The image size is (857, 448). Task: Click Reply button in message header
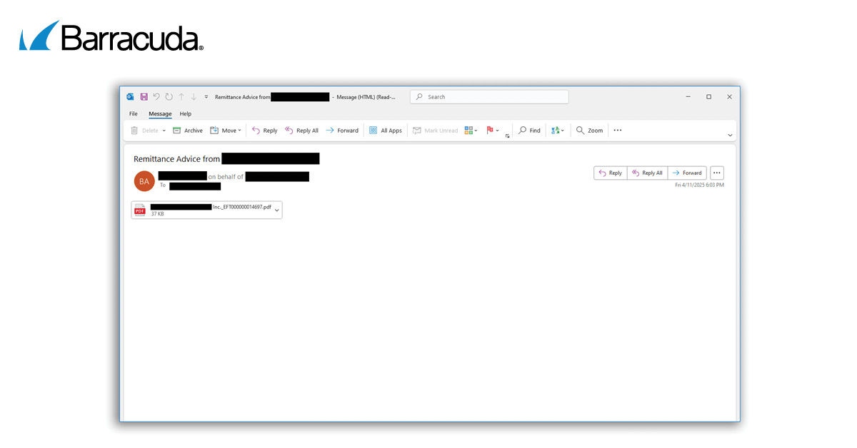pyautogui.click(x=611, y=173)
